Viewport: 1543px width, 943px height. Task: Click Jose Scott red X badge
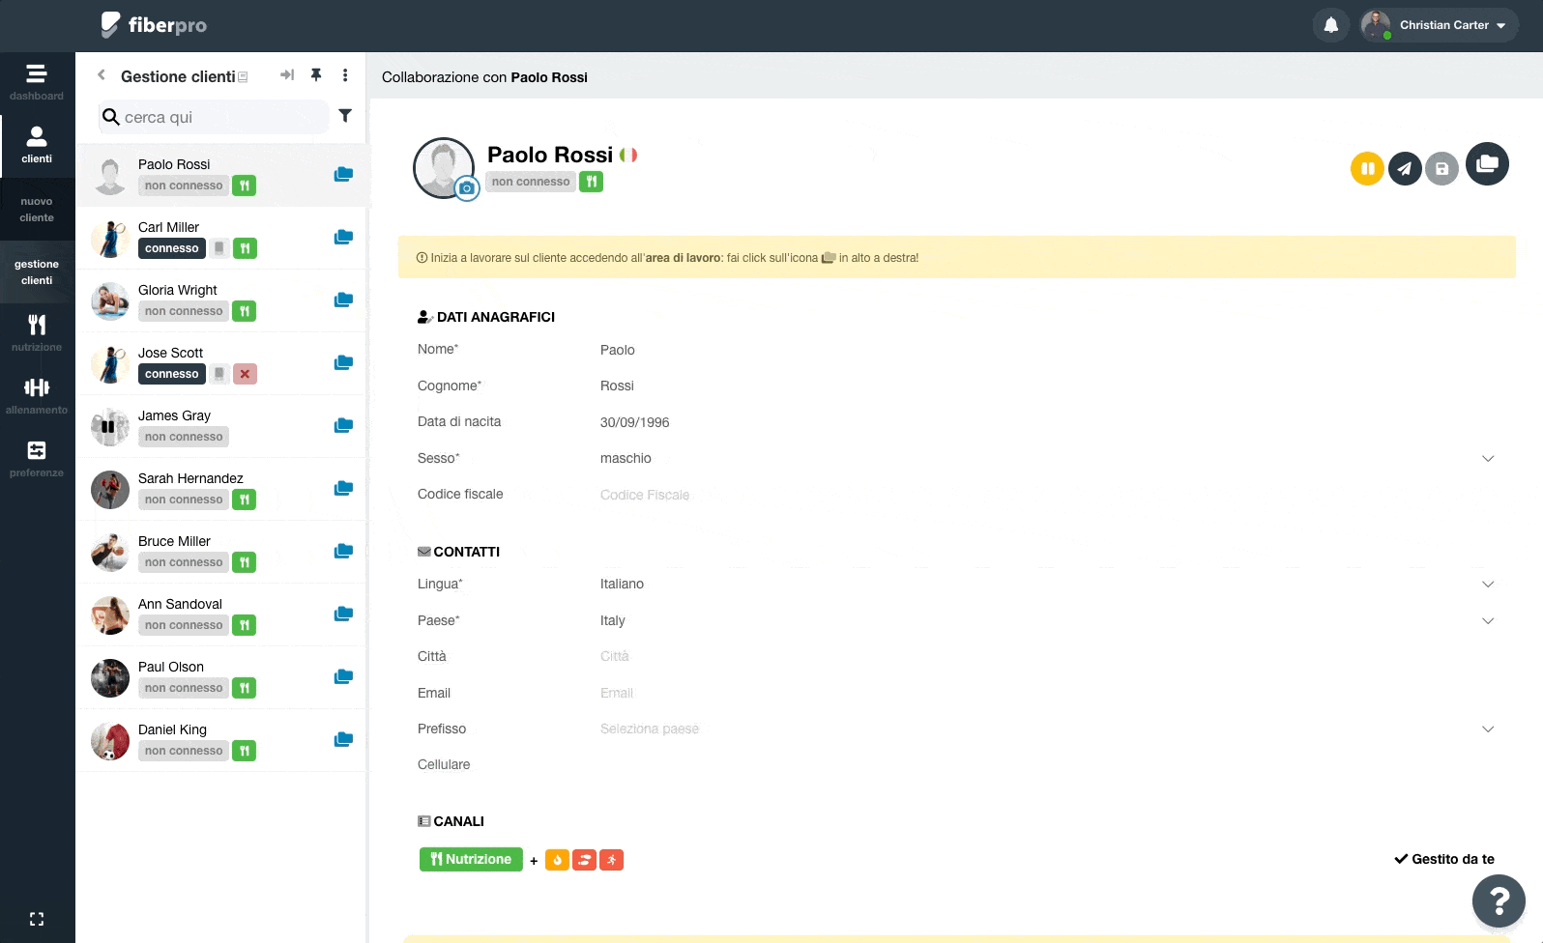[x=246, y=374]
